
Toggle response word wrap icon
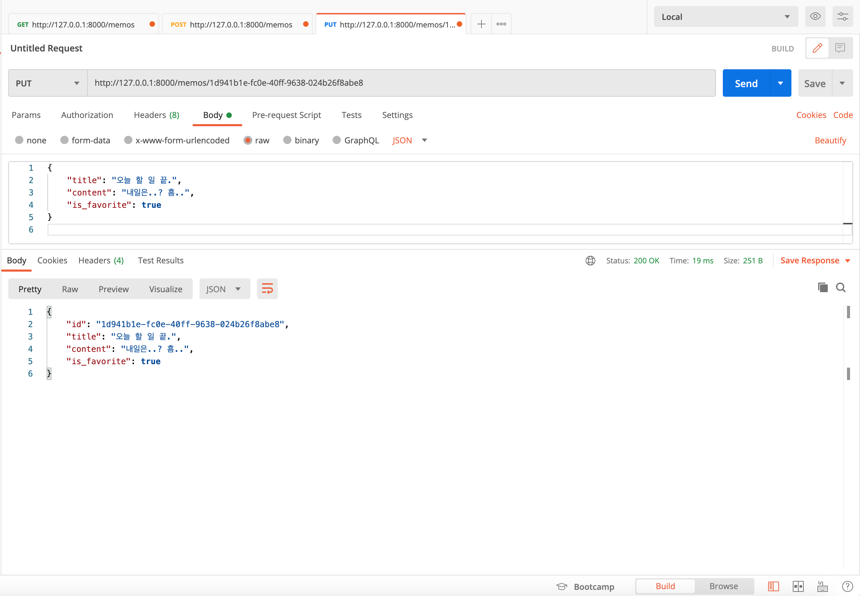tap(267, 289)
